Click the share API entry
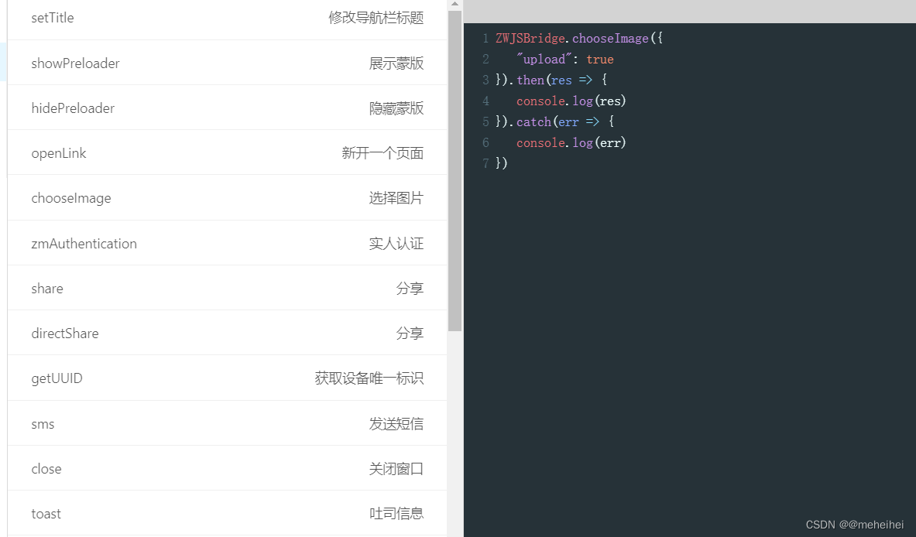This screenshot has height=537, width=916. click(x=227, y=289)
